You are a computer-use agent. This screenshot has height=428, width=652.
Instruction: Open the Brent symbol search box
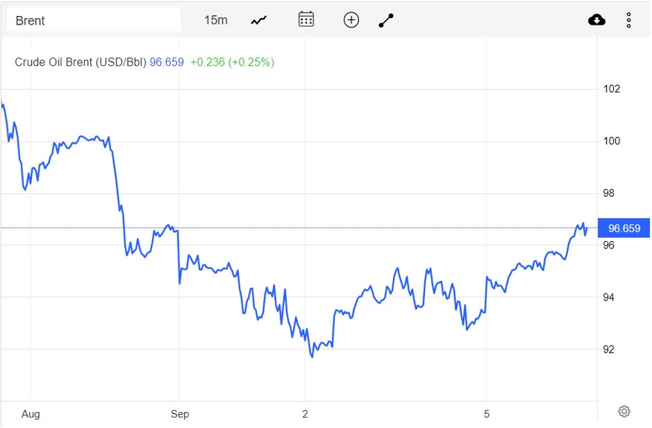93,20
